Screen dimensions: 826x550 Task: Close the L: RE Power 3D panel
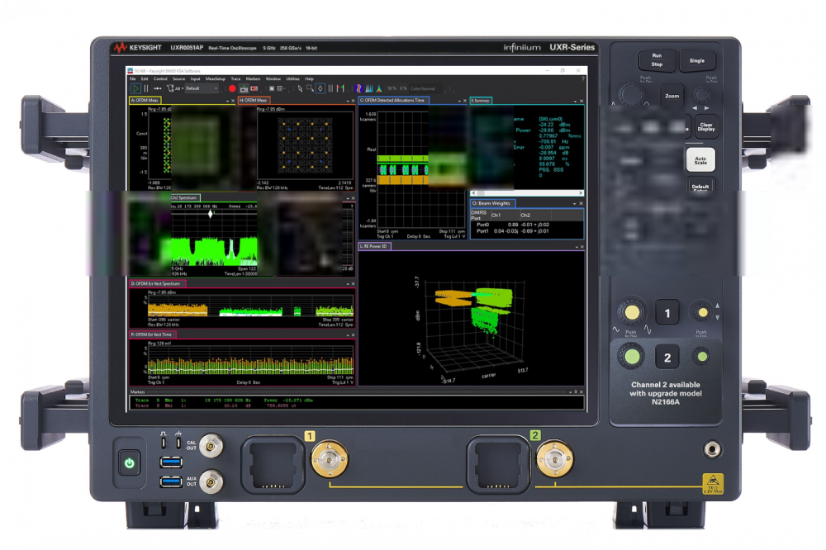coord(582,247)
